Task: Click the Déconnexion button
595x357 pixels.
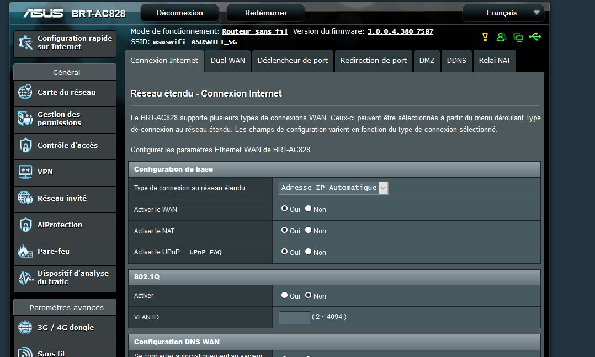Action: click(179, 13)
